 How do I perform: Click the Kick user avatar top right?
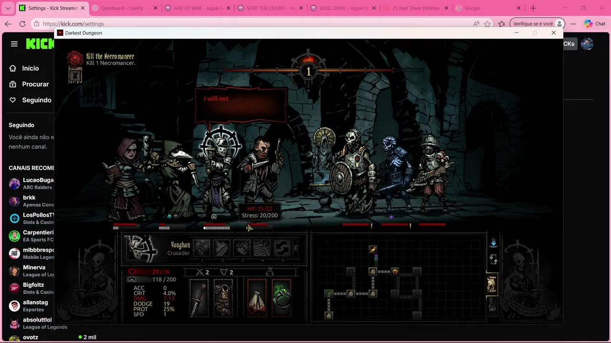click(587, 44)
